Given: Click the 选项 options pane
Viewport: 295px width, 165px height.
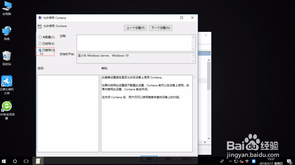Looking at the screenshot, I should point(68,113).
